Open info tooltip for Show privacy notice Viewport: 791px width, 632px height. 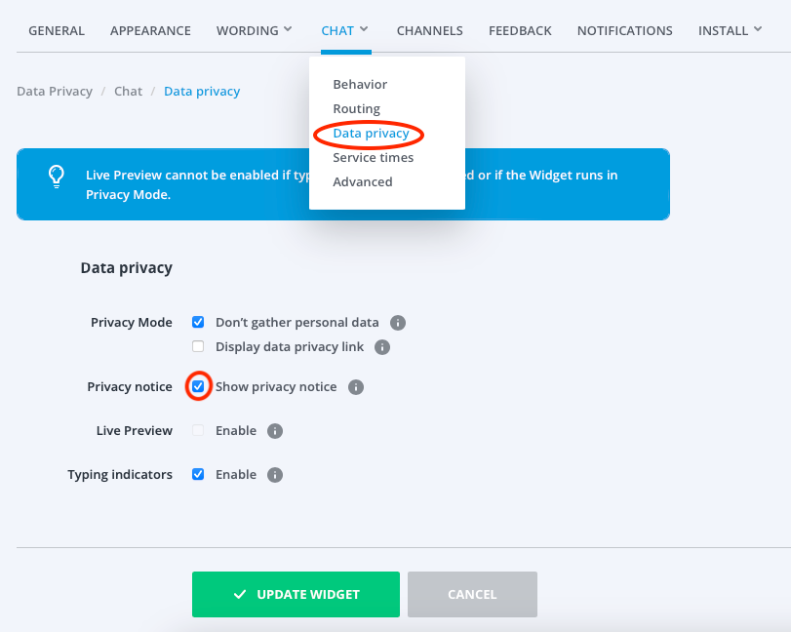pyautogui.click(x=356, y=387)
